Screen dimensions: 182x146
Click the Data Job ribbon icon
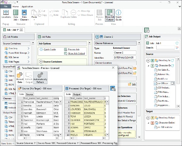coord(16,13)
